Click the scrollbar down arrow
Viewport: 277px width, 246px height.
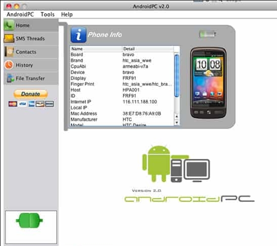click(x=177, y=122)
